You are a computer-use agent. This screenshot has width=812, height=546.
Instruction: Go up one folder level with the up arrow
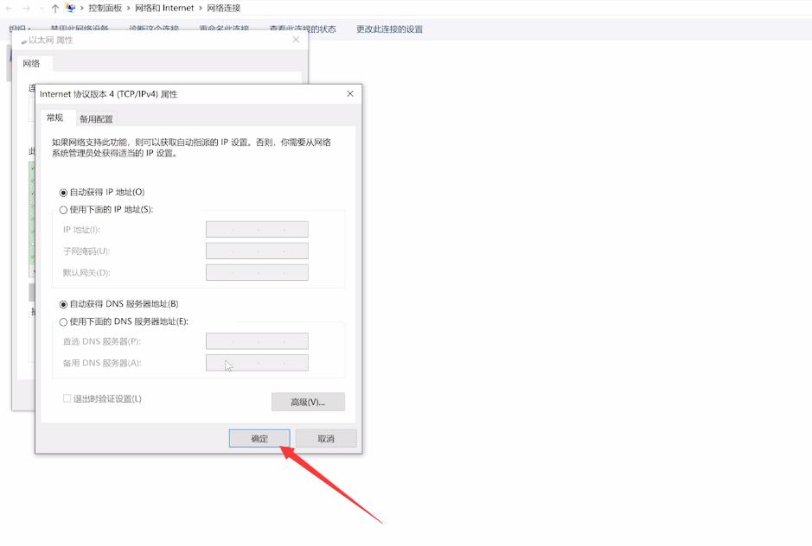tap(55, 9)
